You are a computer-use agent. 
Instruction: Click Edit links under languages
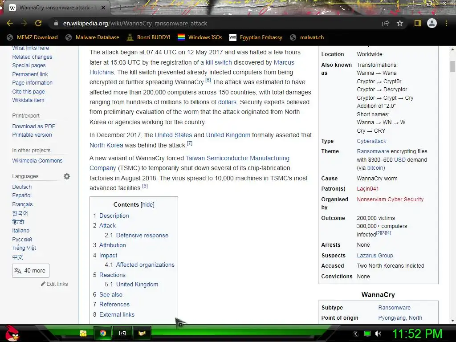click(54, 284)
